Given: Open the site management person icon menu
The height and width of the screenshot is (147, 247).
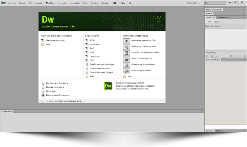Looking at the screenshot, I should (131, 3).
